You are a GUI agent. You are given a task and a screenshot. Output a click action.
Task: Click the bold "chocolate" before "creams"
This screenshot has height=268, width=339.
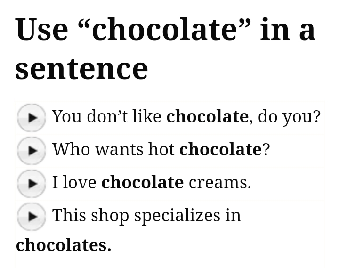[x=142, y=182]
